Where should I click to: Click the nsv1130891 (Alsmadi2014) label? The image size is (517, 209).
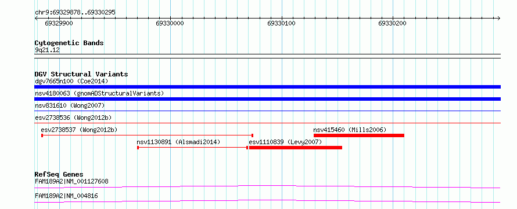pyautogui.click(x=178, y=142)
